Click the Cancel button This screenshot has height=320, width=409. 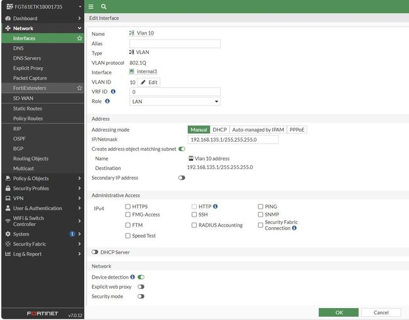(x=381, y=312)
